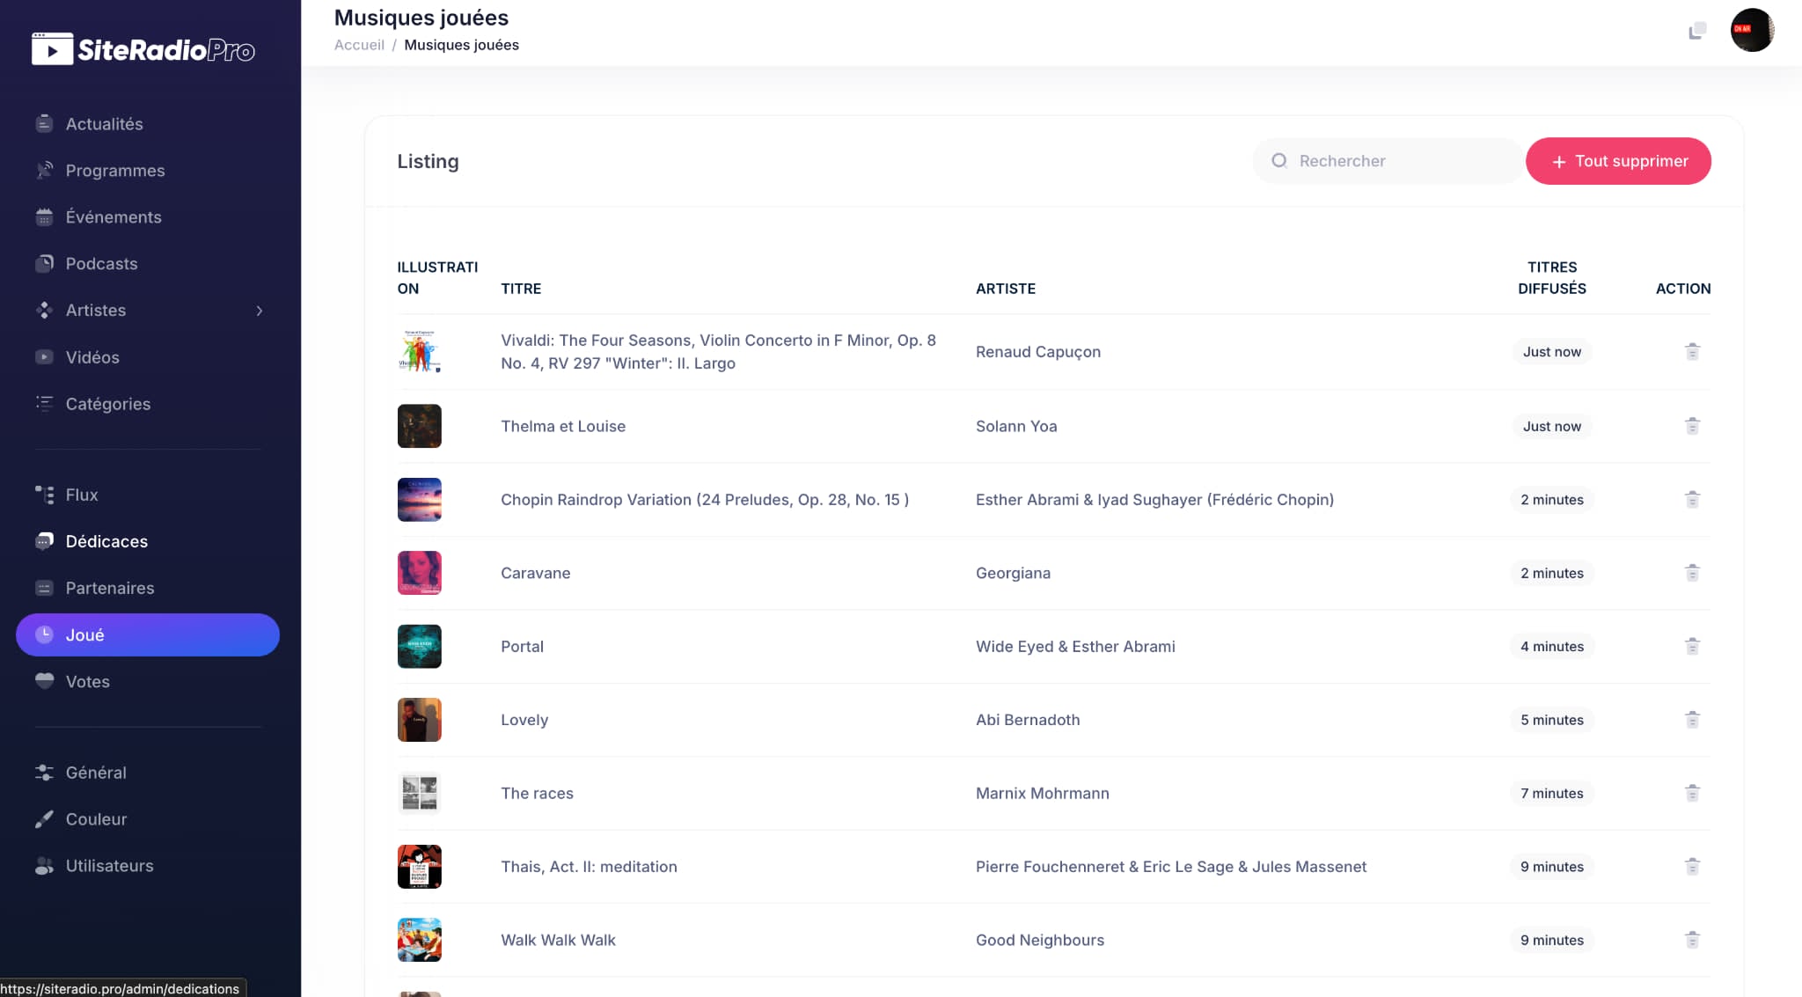Image resolution: width=1802 pixels, height=997 pixels.
Task: Trash the Lovely by Abi Bernadoth row
Action: 1691,720
